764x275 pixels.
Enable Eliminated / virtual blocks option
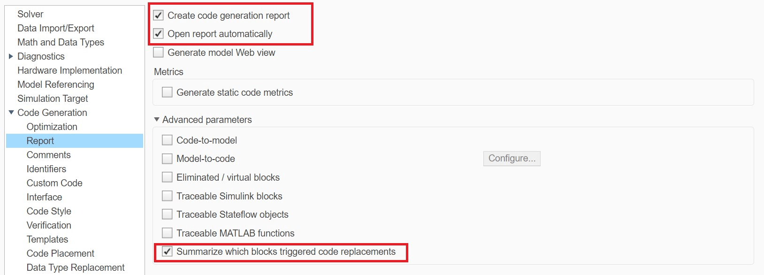pos(167,177)
